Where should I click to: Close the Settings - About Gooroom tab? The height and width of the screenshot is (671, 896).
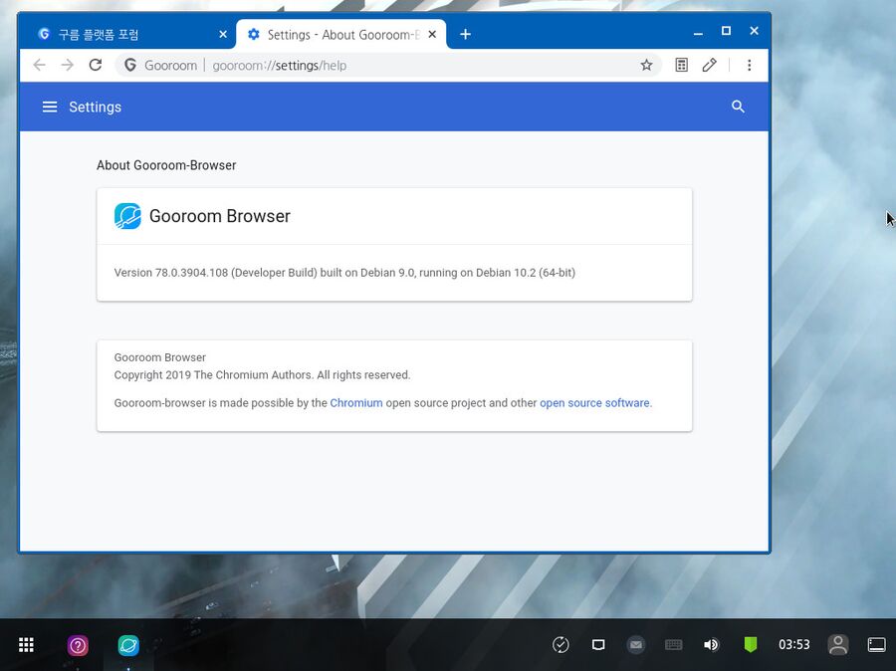pyautogui.click(x=432, y=34)
